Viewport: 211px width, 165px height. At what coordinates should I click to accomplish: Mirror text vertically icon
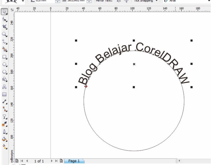click(x=126, y=1)
